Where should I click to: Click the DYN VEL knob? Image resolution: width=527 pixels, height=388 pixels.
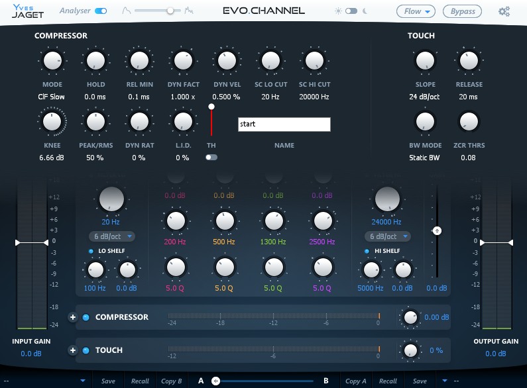pyautogui.click(x=227, y=61)
